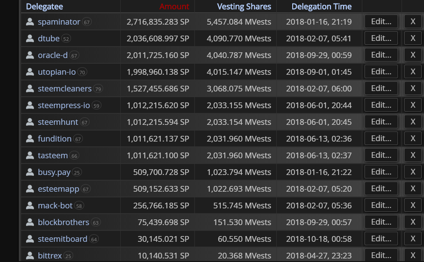The height and width of the screenshot is (262, 424).
Task: Sort the table by Amount column
Action: pyautogui.click(x=174, y=7)
